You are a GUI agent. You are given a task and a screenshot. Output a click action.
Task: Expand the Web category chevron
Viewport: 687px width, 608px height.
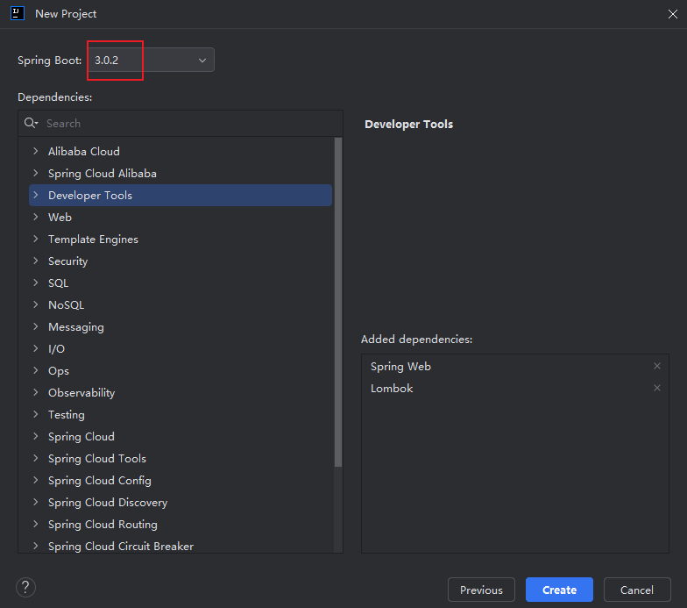coord(36,218)
